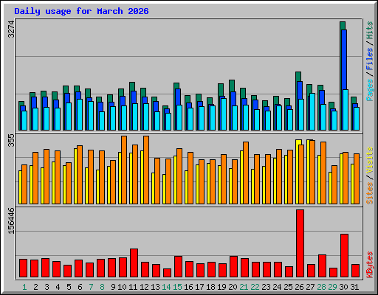The height and width of the screenshot is (295, 378).
Task: Click the cyan Pages bar for day 19
Action: [224, 114]
